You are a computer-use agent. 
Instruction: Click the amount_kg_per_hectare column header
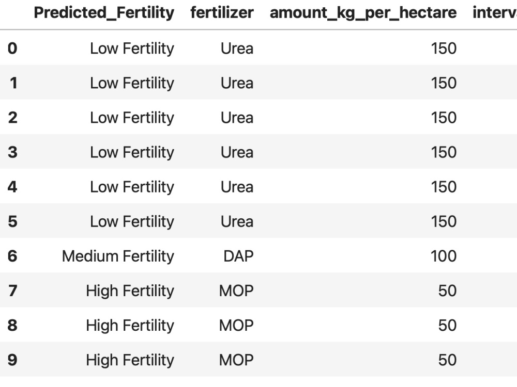coord(363,13)
